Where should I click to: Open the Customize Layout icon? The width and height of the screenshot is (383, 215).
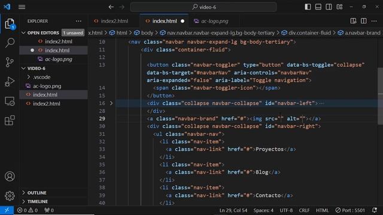[339, 7]
